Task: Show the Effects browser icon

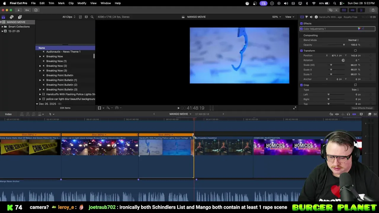Action: tap(370, 114)
